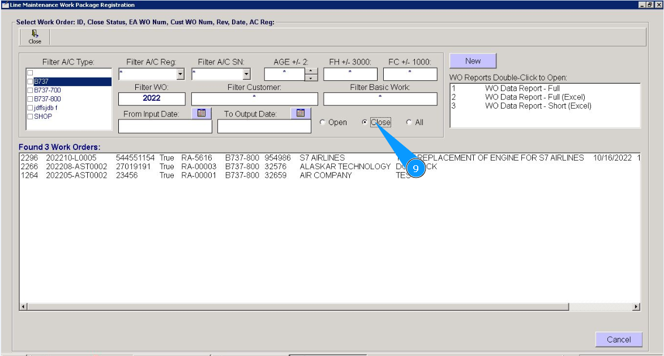664x356 pixels.
Task: Click the FH +/- 3000 field
Action: pyautogui.click(x=350, y=74)
